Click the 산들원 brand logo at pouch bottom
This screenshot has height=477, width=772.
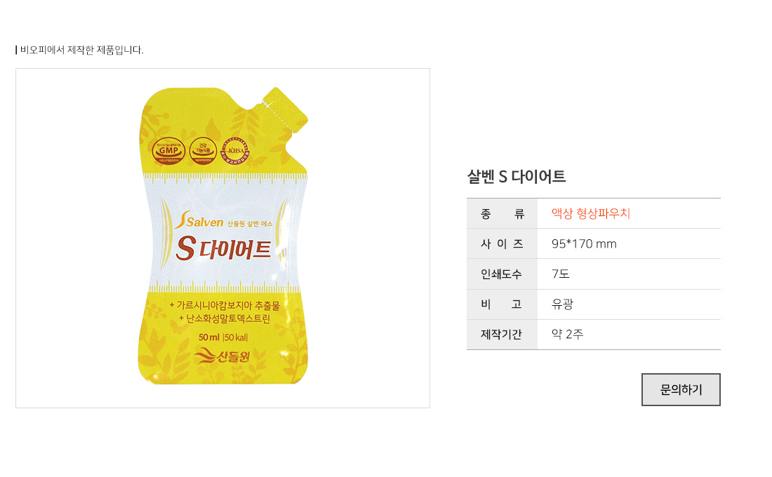222,356
